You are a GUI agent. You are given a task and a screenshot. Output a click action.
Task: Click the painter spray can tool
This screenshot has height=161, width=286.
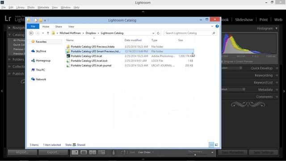tap(114, 152)
